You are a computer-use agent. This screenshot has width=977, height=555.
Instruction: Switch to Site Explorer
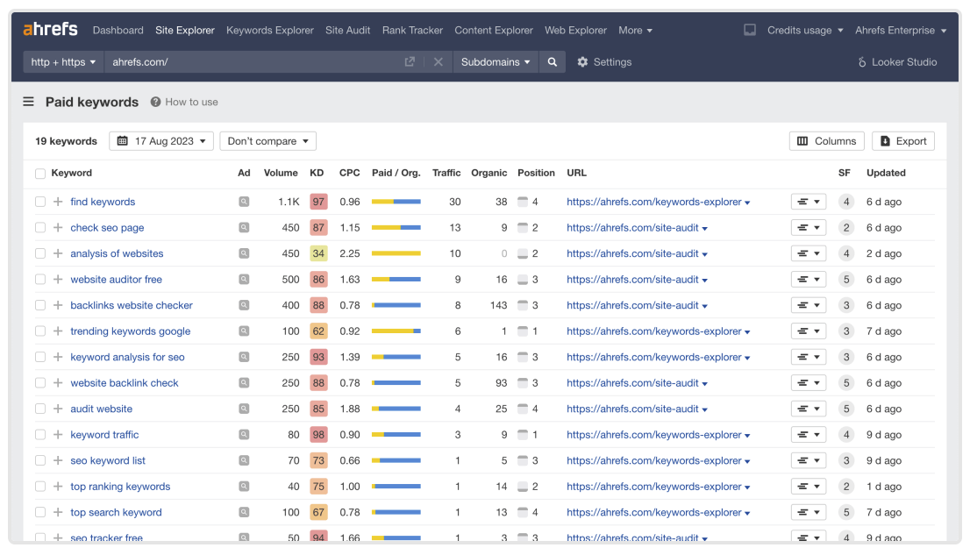pos(184,30)
